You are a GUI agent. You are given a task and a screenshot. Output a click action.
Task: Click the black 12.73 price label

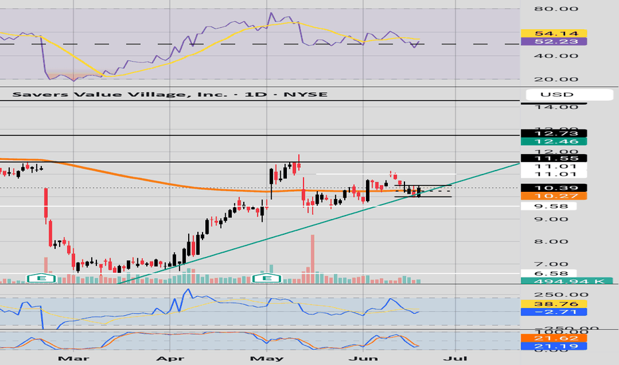pos(554,133)
